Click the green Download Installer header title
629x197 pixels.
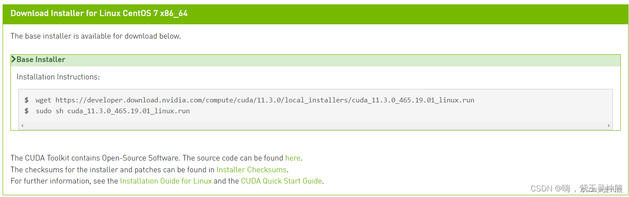click(99, 13)
